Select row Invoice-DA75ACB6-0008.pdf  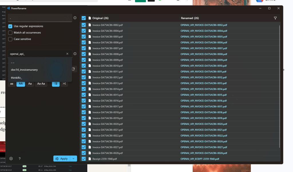[180, 54]
